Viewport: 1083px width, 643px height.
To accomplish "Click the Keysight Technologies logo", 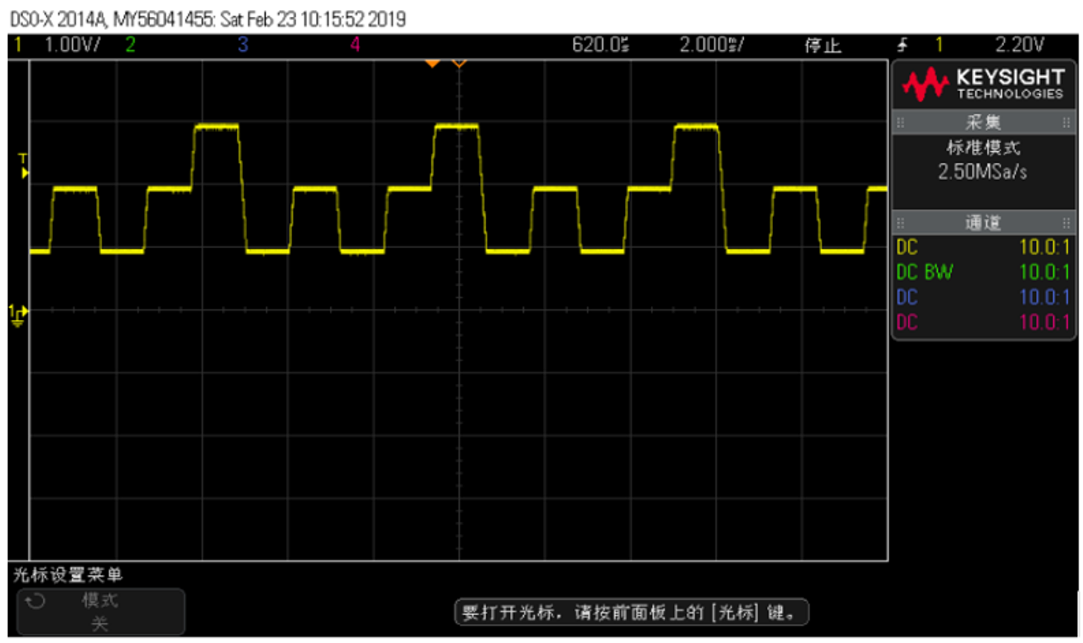I will (983, 84).
